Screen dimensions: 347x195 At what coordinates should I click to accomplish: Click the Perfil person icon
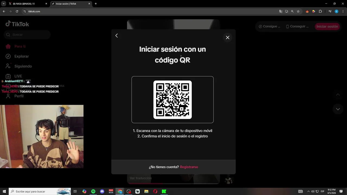8,96
